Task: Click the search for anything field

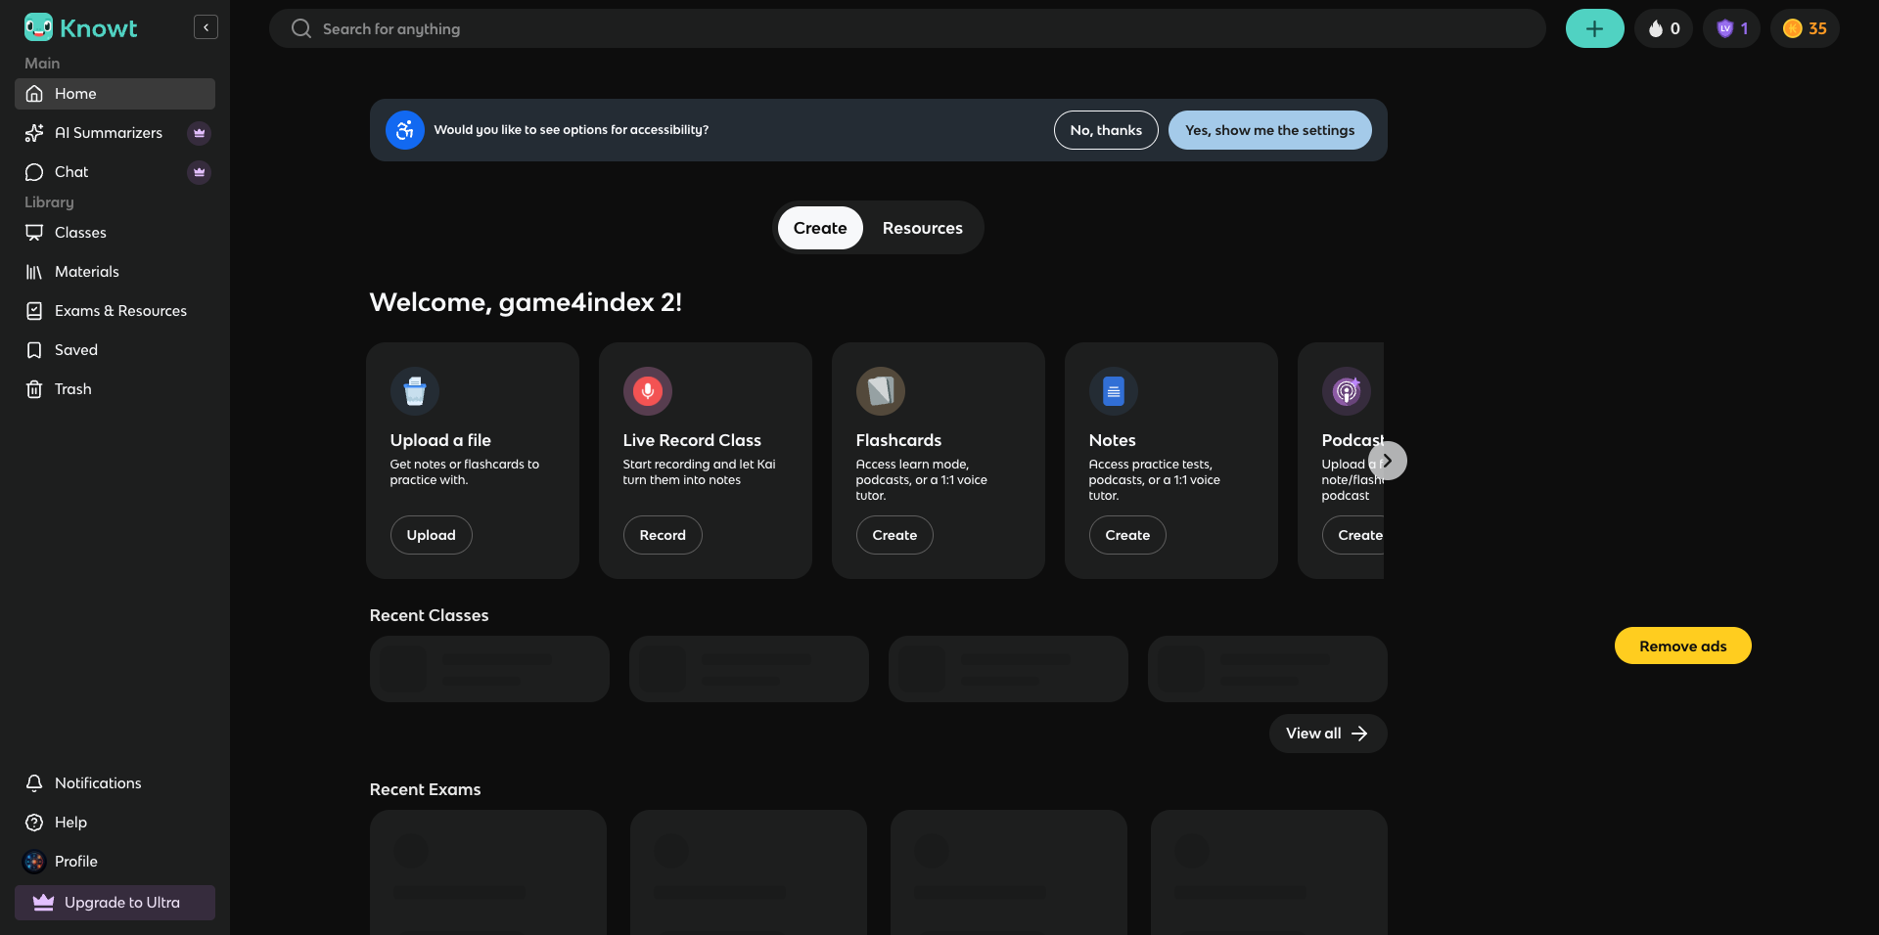Action: (685, 28)
